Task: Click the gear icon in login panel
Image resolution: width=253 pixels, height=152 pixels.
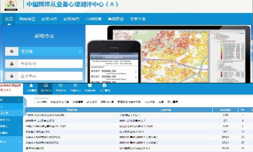Action: click(x=12, y=52)
